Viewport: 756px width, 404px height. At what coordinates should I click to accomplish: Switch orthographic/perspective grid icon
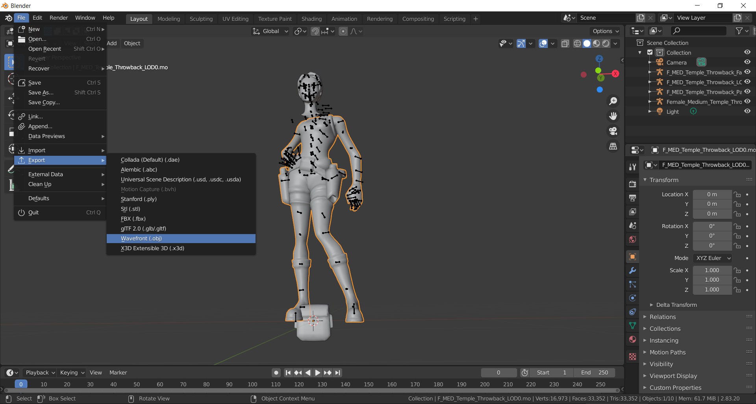(x=613, y=146)
